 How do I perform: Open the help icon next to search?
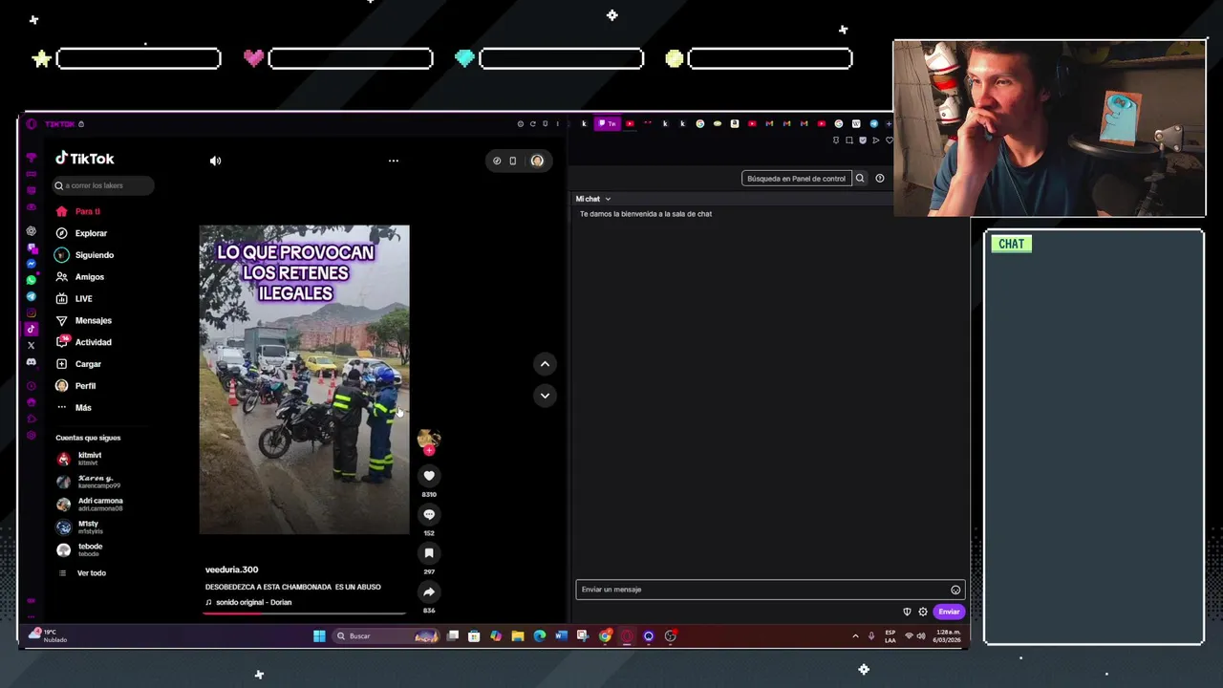(x=880, y=179)
